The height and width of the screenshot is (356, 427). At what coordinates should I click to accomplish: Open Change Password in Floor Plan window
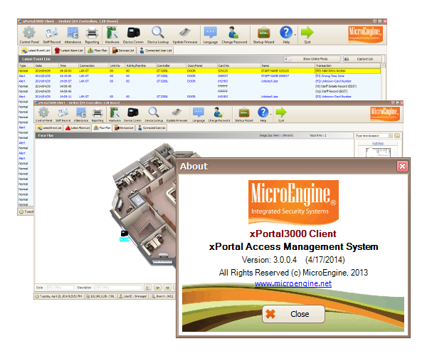[x=219, y=115]
